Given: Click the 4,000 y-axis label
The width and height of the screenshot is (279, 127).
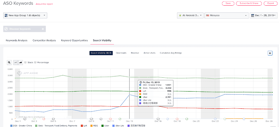Looking at the screenshot, I should coord(10,69).
